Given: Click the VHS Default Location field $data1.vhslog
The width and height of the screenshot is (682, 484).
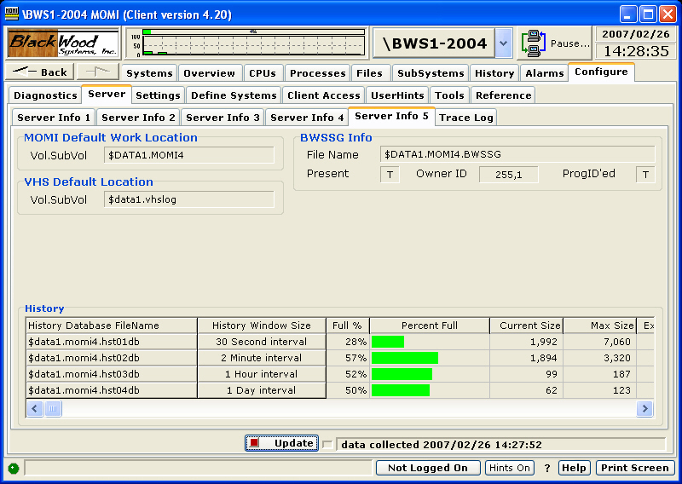Looking at the screenshot, I should click(189, 199).
